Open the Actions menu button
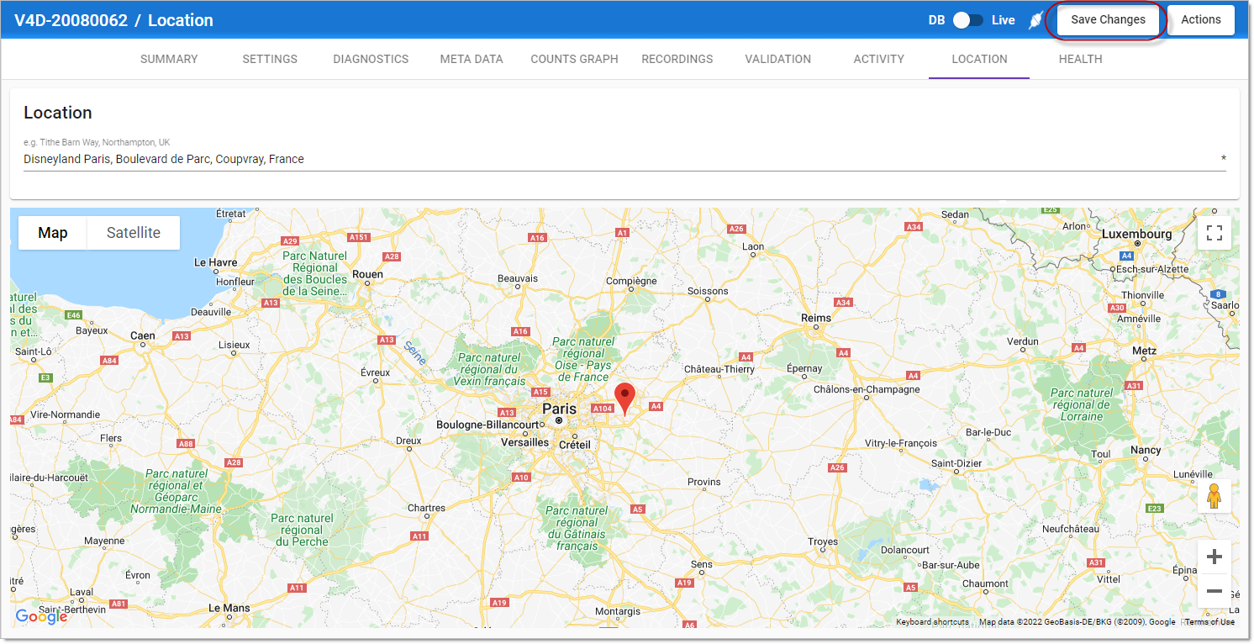Image resolution: width=1254 pixels, height=644 pixels. click(x=1201, y=20)
